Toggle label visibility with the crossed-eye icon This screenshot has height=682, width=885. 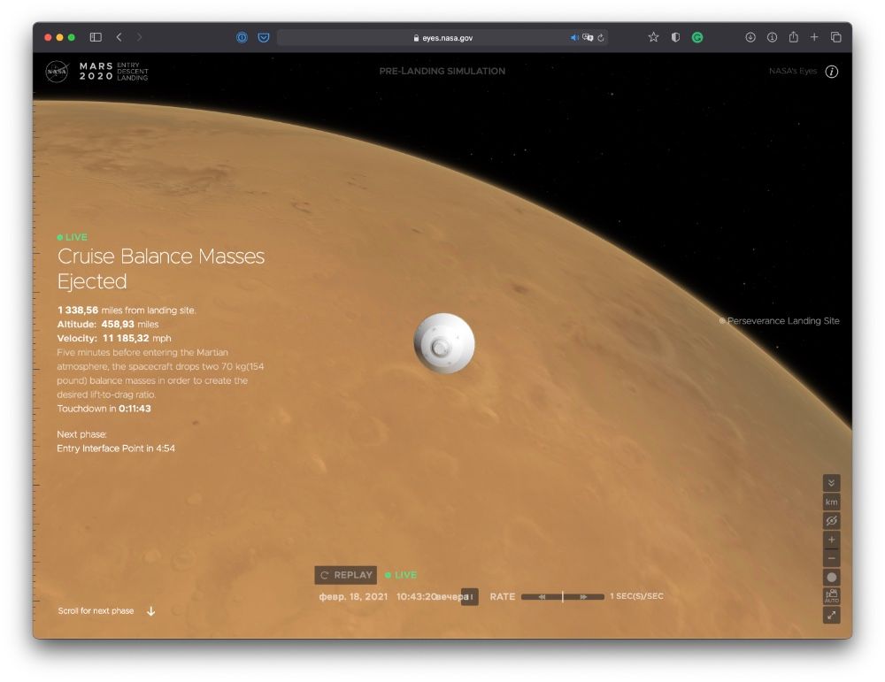(x=831, y=520)
